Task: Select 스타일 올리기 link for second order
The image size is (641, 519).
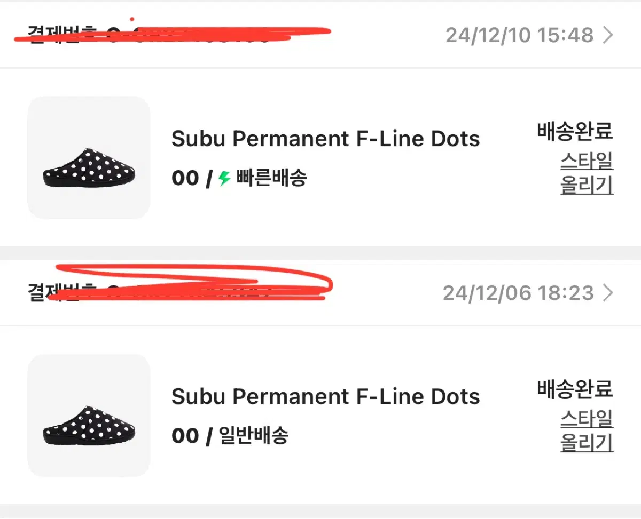Action: coord(587,431)
